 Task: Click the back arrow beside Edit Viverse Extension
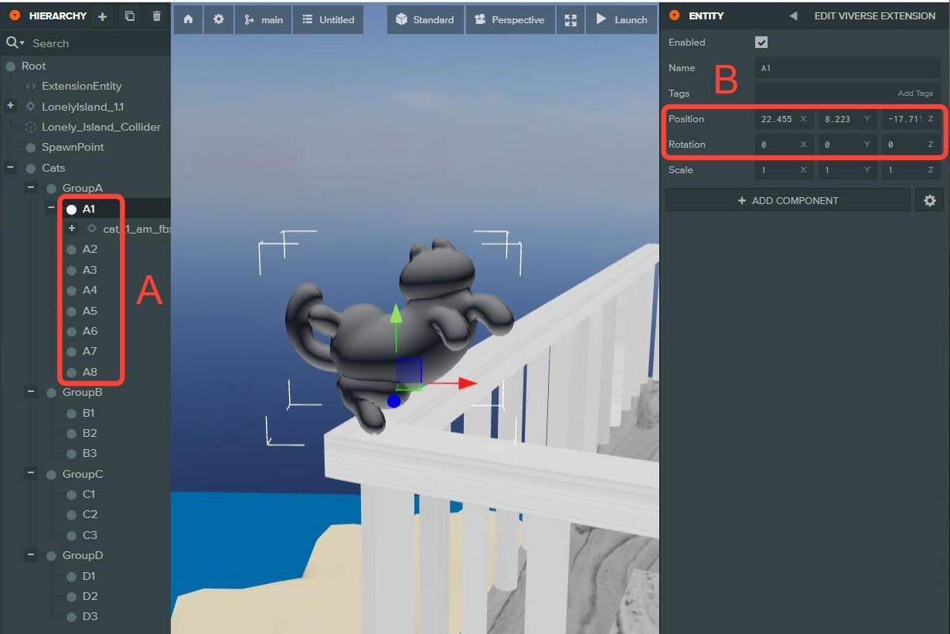793,16
